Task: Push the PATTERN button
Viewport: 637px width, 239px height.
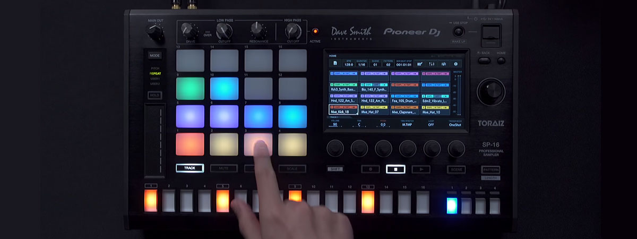Action: pyautogui.click(x=490, y=169)
